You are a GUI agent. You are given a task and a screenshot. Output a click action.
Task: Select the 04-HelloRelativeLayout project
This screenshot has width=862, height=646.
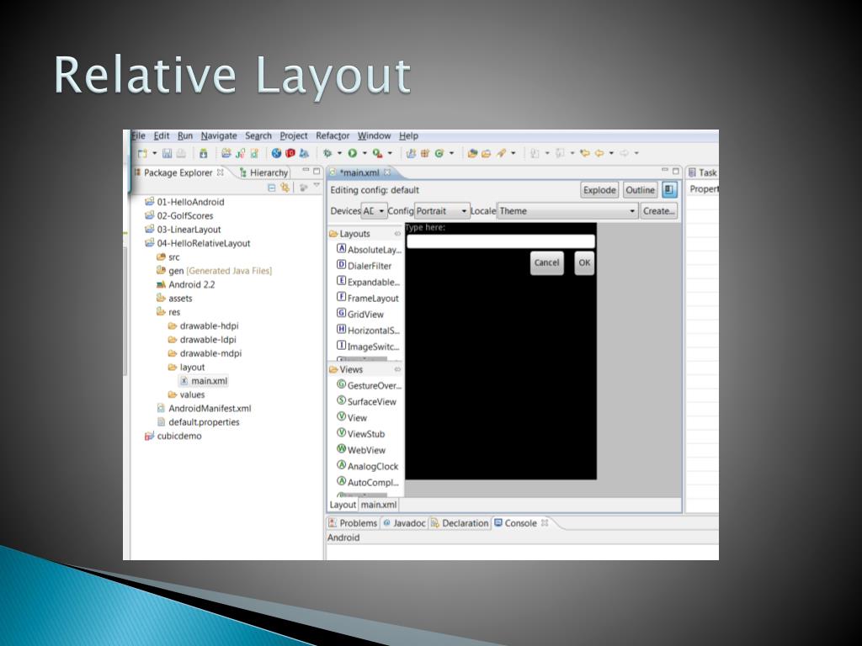[x=197, y=243]
